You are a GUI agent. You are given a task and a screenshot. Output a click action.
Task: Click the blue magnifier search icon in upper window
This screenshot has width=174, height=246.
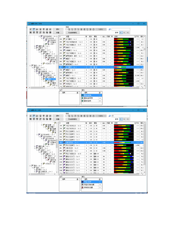coord(110,29)
